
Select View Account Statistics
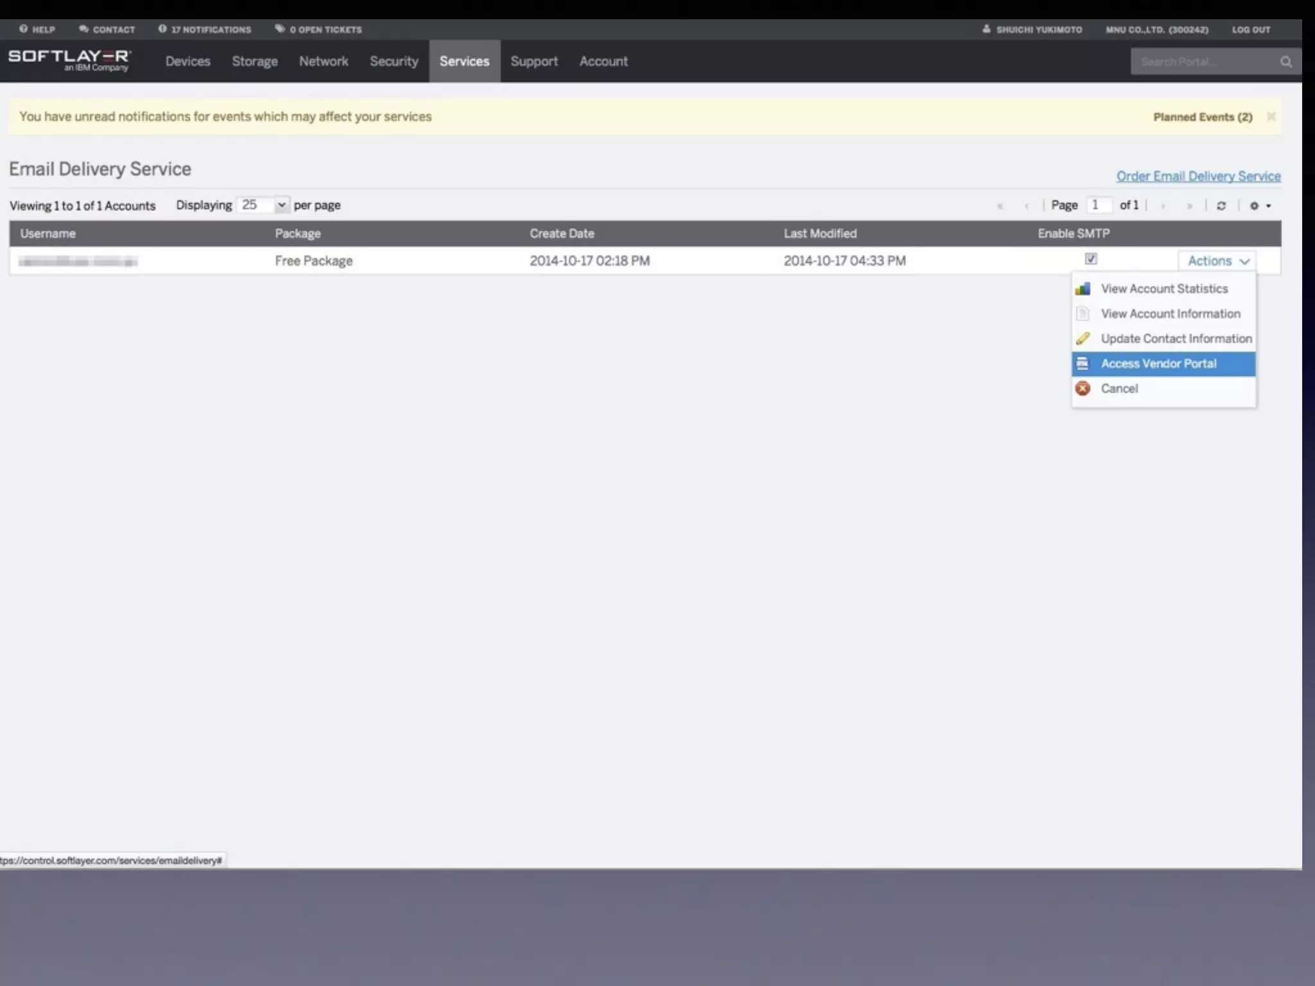coord(1163,289)
